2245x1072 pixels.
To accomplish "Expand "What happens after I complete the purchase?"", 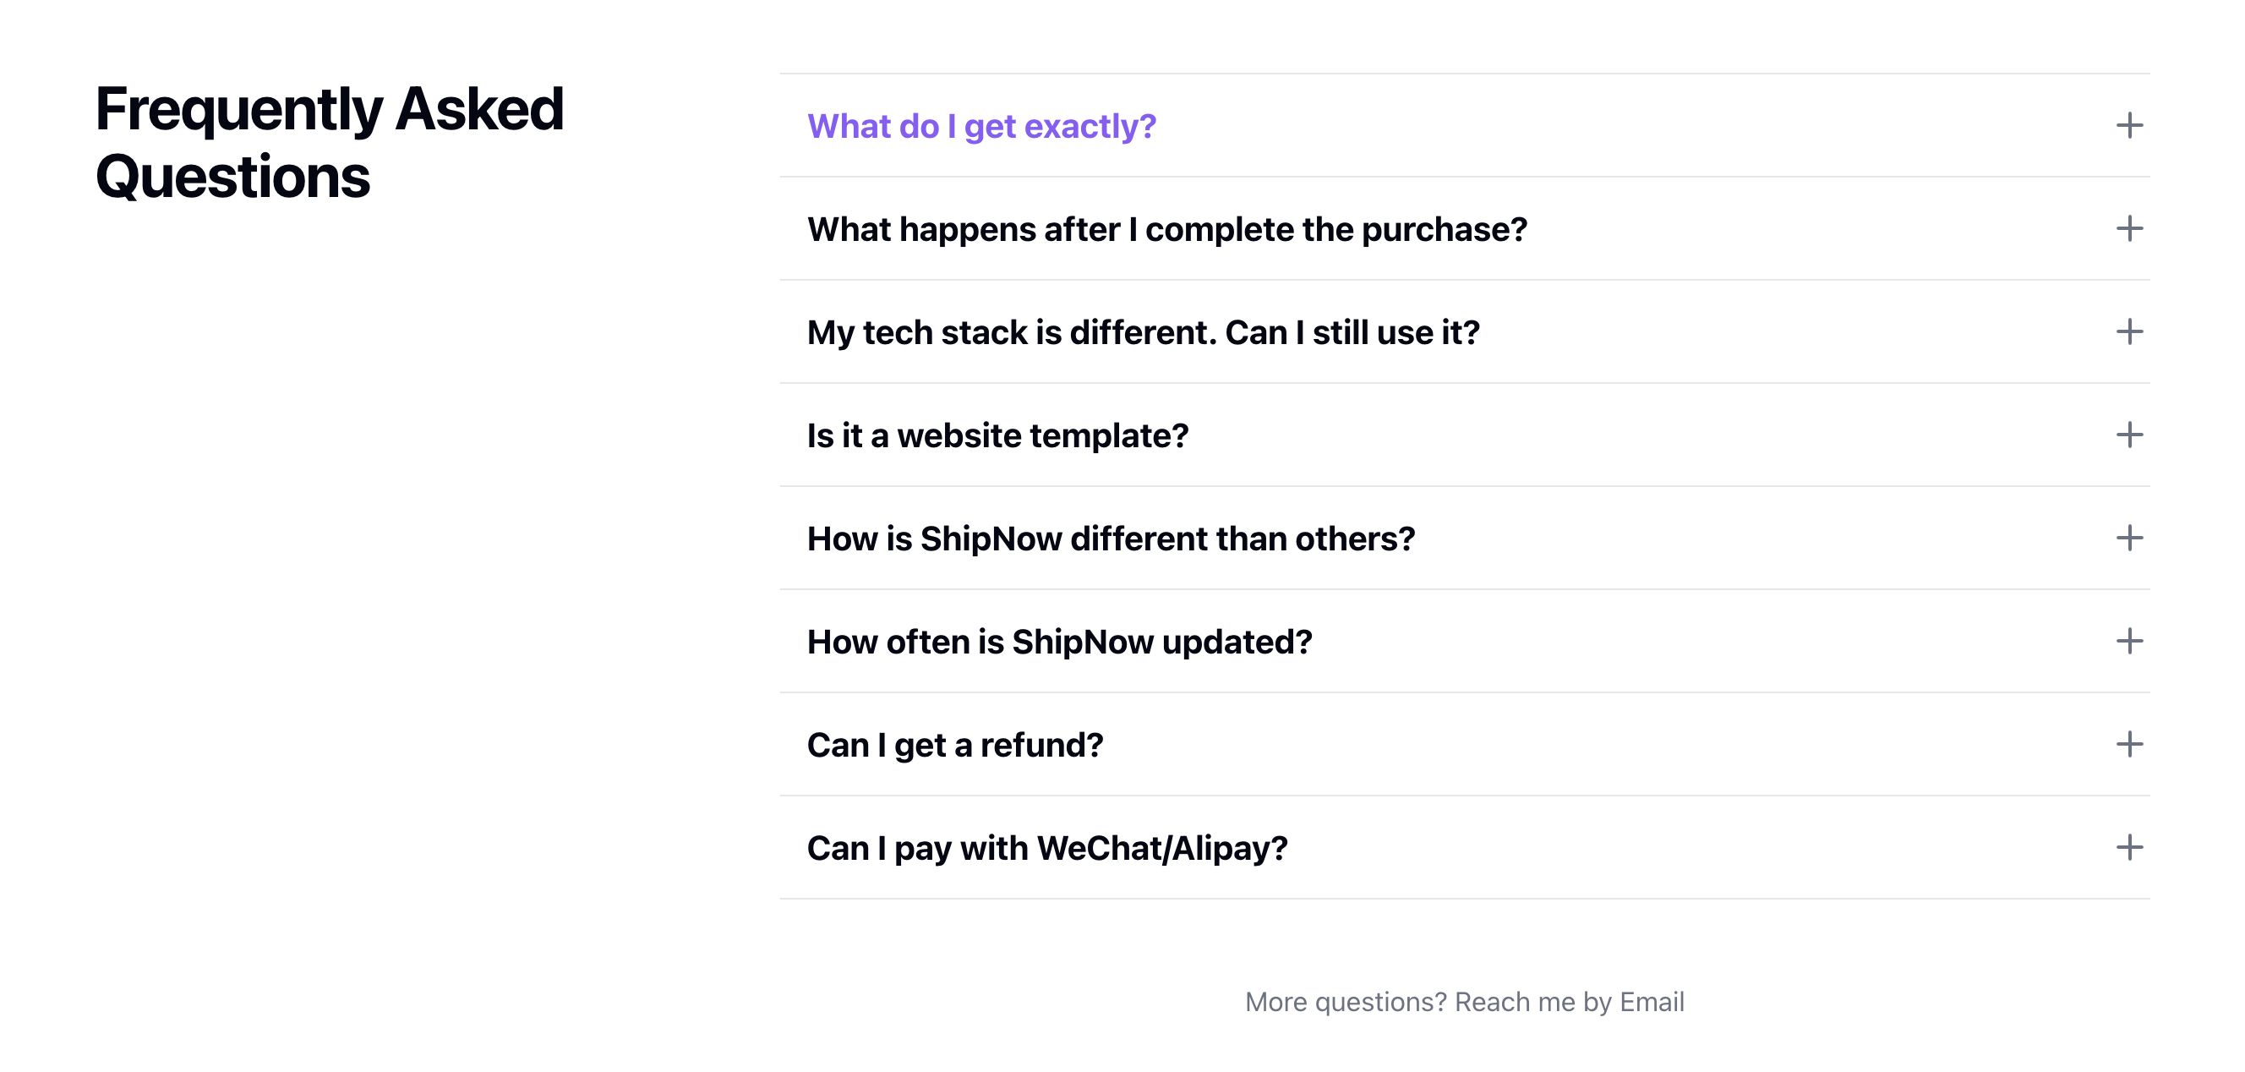I will pos(1166,229).
